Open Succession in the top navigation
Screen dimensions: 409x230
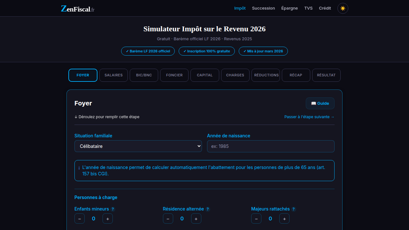[x=263, y=8]
